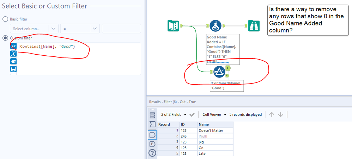Click the open saved expression folder icon
Image resolution: width=352 pixels, height=159 pixels.
(x=13, y=61)
